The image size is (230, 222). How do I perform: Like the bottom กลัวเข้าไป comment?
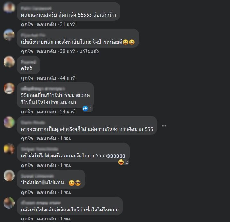tap(27, 219)
